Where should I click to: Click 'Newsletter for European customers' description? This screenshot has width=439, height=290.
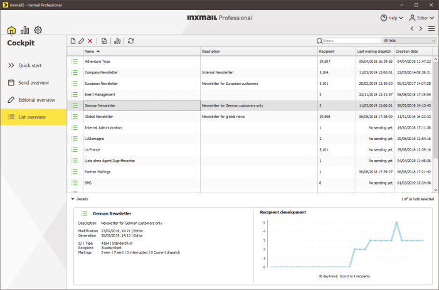click(230, 83)
